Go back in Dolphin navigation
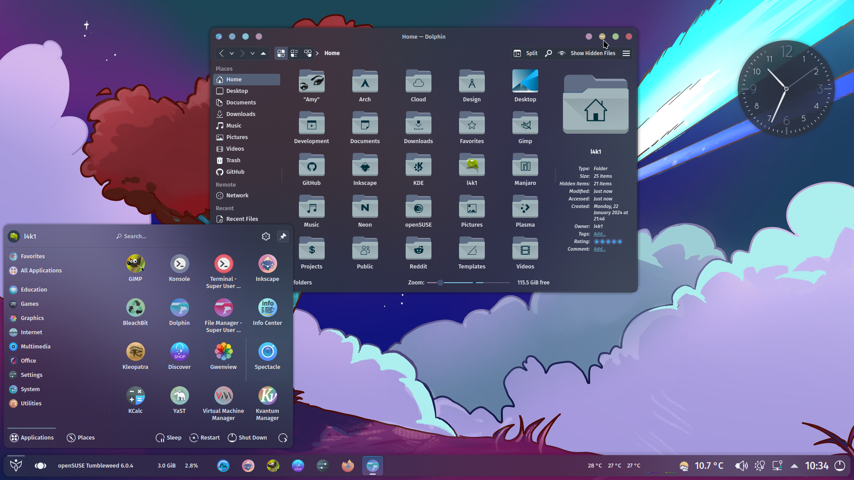Viewport: 854px width, 480px height. point(222,53)
